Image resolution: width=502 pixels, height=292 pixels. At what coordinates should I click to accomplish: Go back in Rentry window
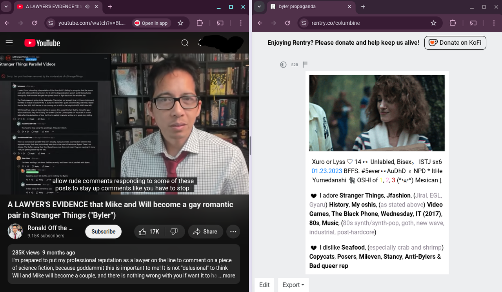pyautogui.click(x=260, y=23)
